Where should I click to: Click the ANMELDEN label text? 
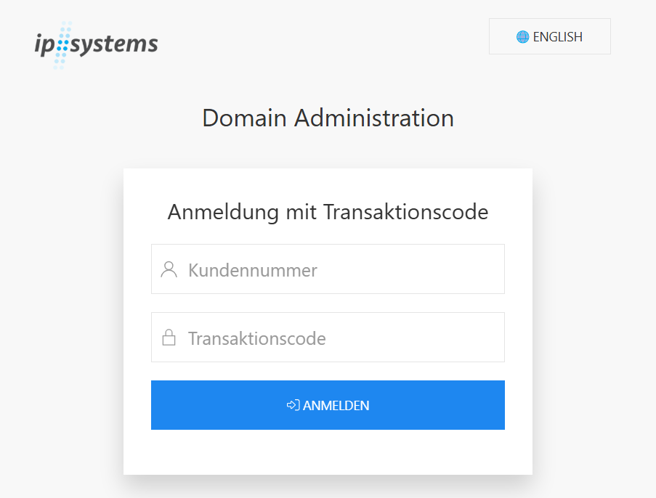(336, 406)
